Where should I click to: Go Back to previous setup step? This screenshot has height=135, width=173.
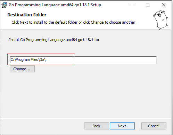coord(97,126)
